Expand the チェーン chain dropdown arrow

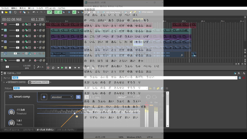coord(236,78)
